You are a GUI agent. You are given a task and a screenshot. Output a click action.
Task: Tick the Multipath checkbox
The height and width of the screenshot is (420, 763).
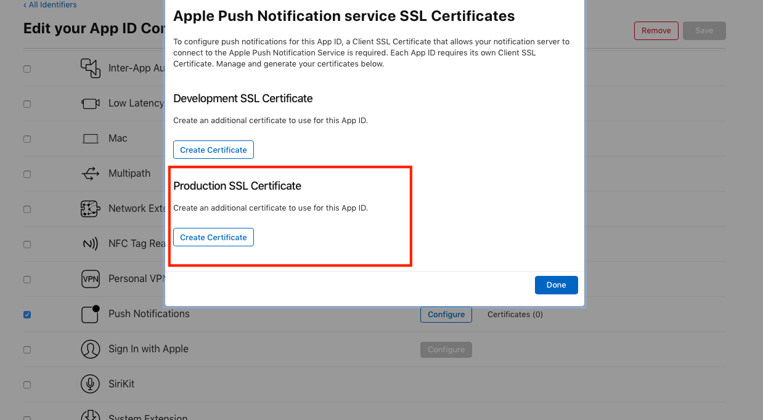pyautogui.click(x=27, y=174)
